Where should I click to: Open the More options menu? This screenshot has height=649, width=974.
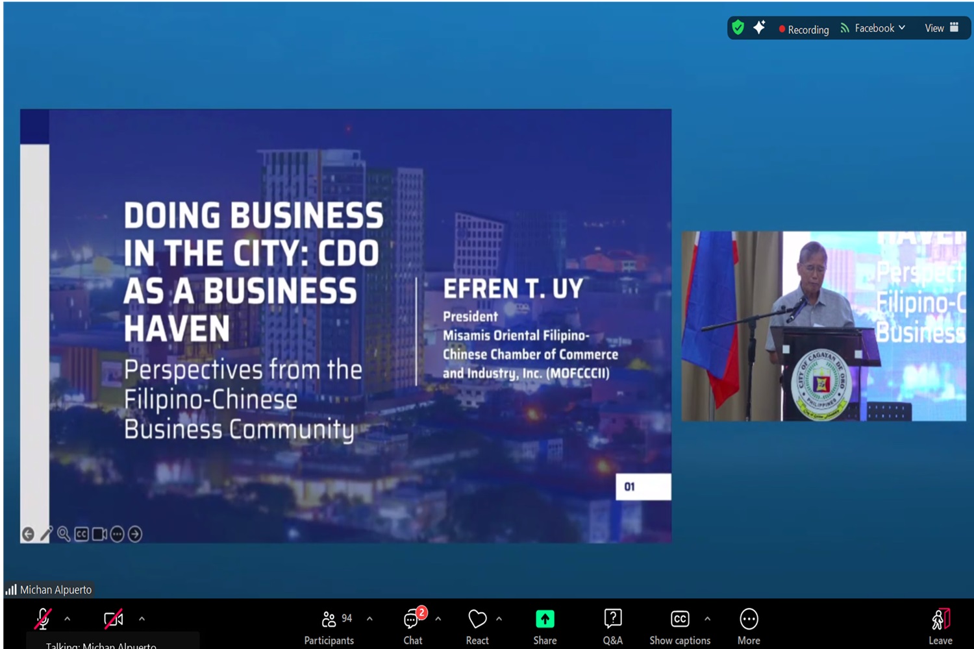[x=749, y=627]
